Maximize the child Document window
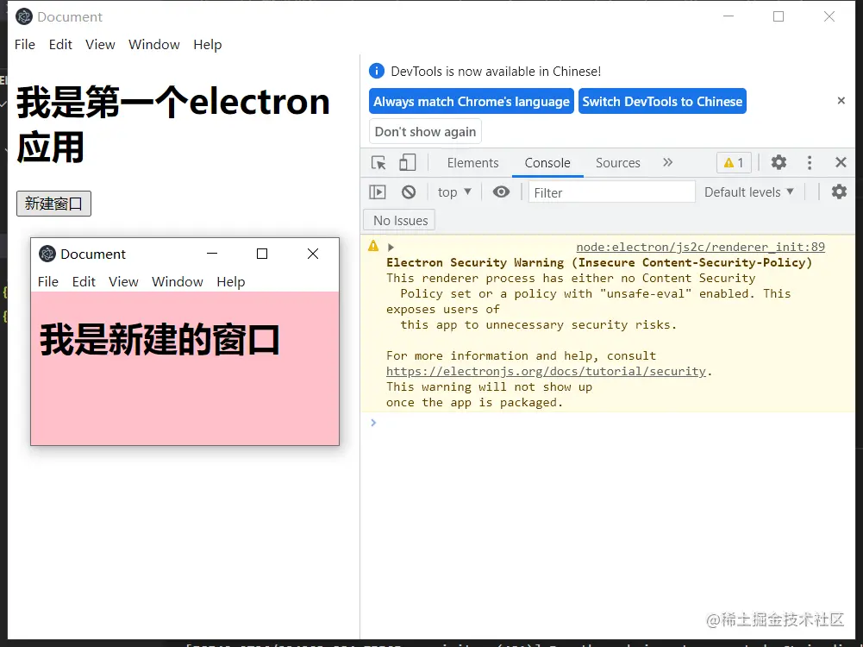Viewport: 863px width, 647px height. 262,254
